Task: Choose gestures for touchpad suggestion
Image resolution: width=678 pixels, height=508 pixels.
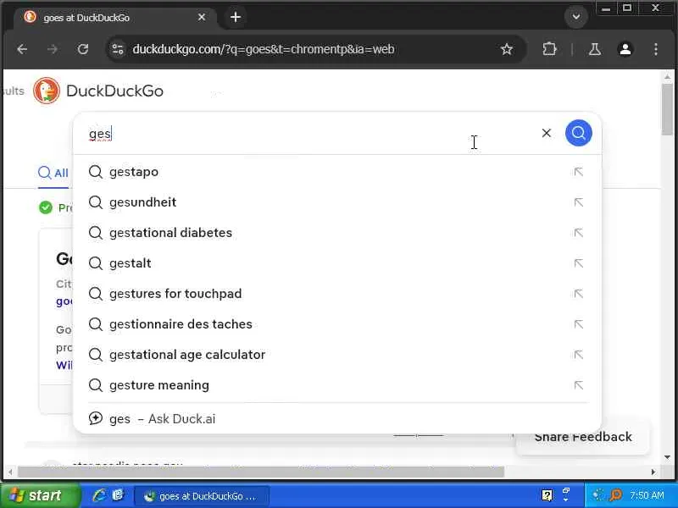Action: coord(337,294)
